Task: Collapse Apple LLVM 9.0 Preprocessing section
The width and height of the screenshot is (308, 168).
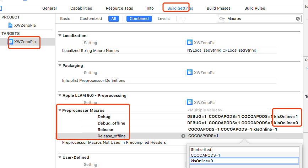Action: coord(60,95)
